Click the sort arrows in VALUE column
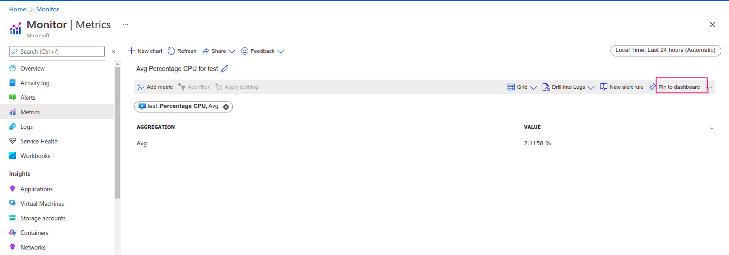This screenshot has height=255, width=729. [711, 127]
